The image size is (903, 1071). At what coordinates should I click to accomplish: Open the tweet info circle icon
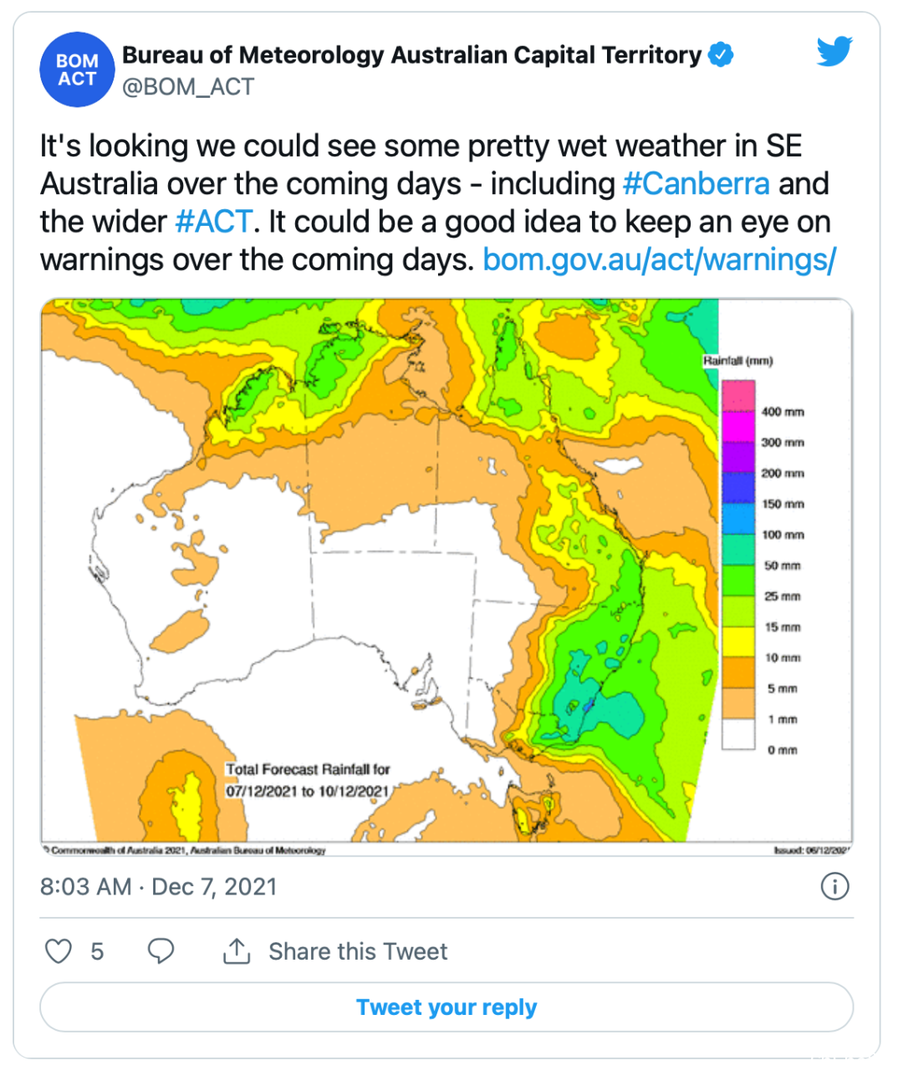pos(834,886)
